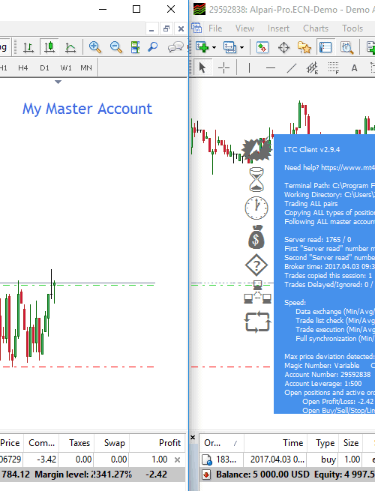This screenshot has width=375, height=491.
Task: Select candlestick chart mode in left window
Action: [49, 47]
